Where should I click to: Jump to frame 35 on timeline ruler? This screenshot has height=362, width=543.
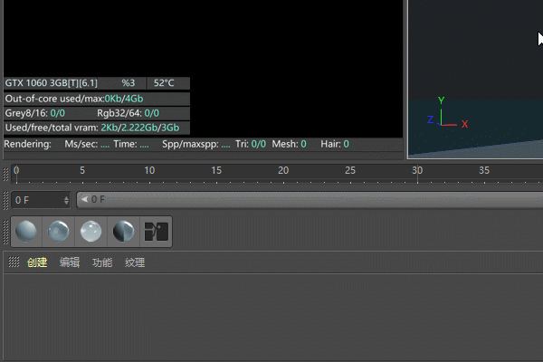pos(484,170)
